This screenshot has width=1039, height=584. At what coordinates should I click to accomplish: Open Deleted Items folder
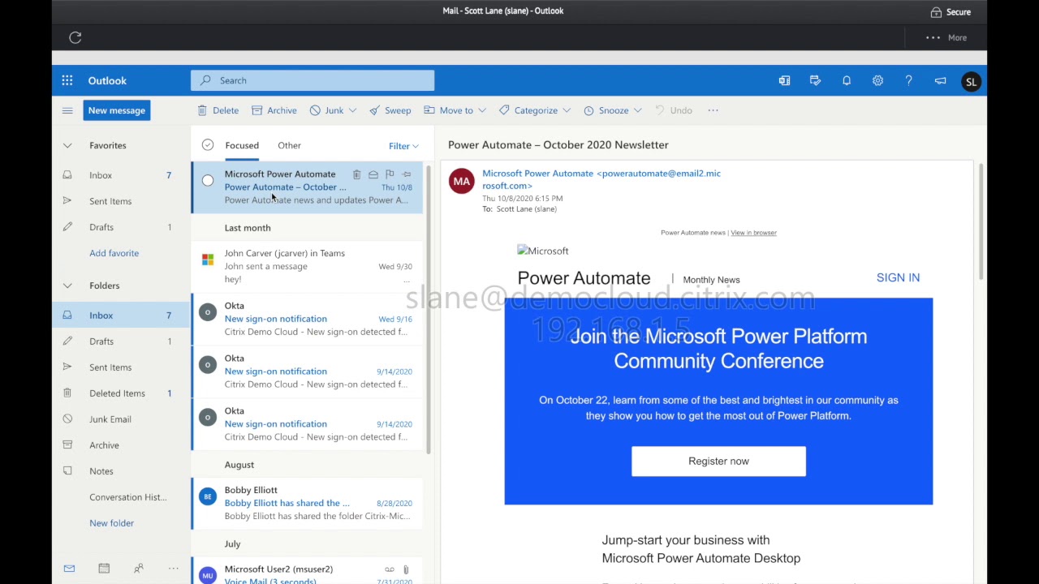coord(121,393)
